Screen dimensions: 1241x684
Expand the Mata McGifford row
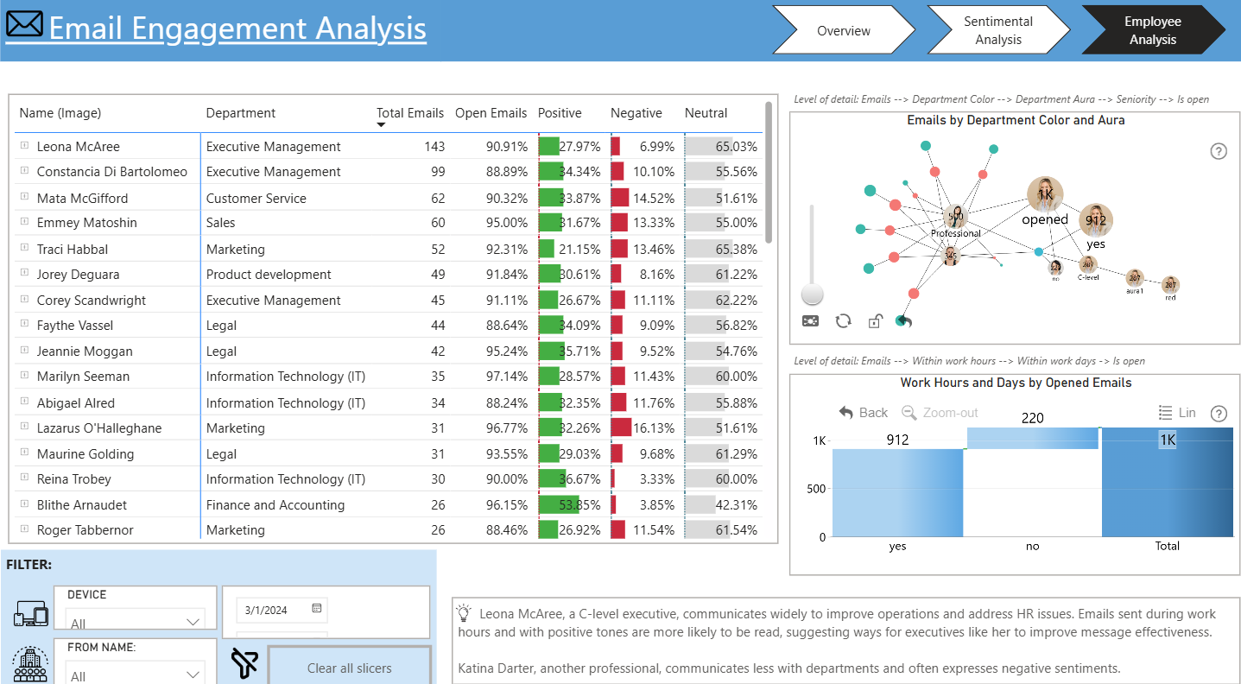(x=25, y=198)
